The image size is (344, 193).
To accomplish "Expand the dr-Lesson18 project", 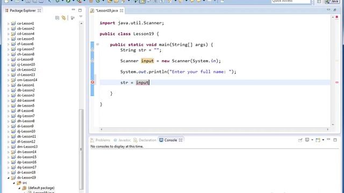I will [x=9, y=173].
